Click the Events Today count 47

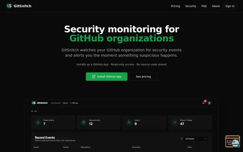coord(182,124)
